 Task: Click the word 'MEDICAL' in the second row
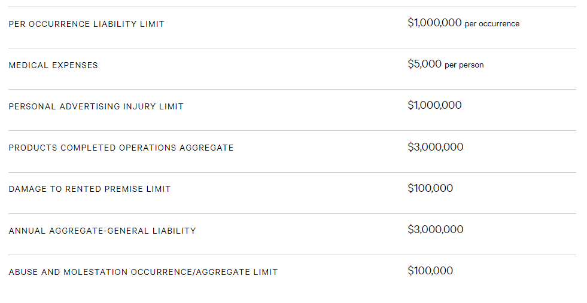click(29, 65)
